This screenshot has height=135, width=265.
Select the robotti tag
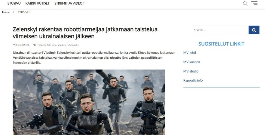(42, 45)
